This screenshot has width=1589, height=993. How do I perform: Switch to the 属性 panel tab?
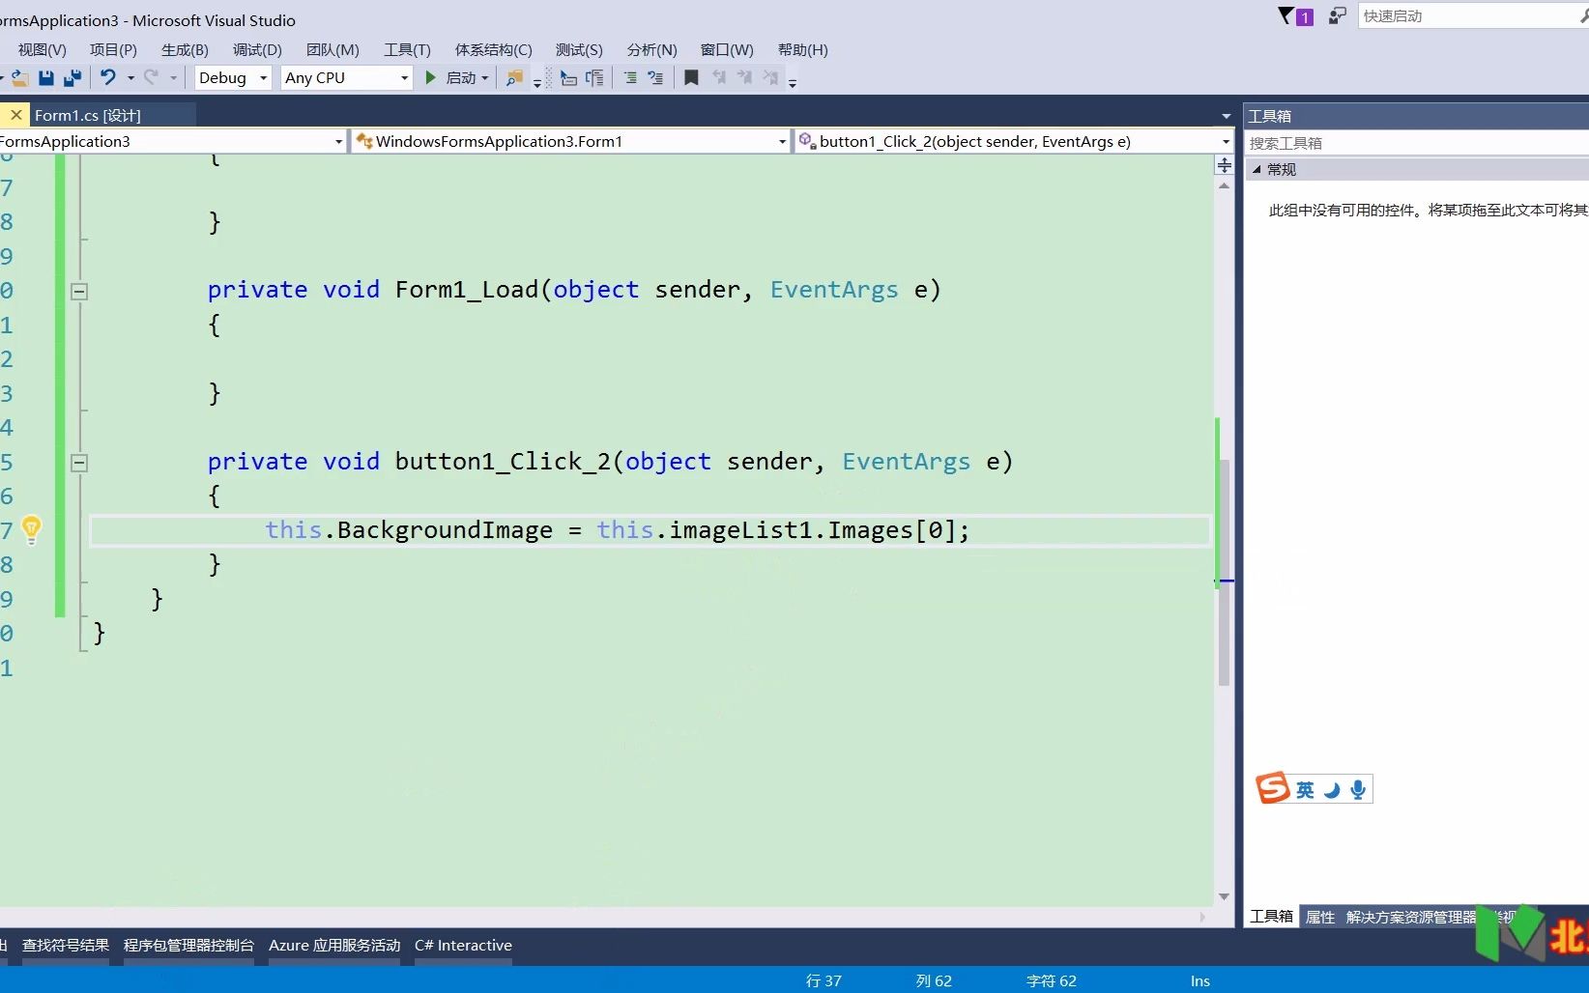tap(1320, 917)
